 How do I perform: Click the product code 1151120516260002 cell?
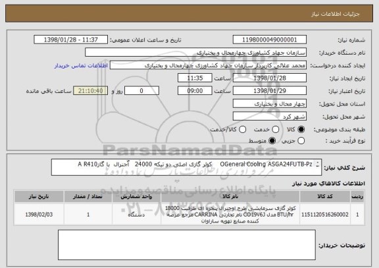[x=325, y=215]
